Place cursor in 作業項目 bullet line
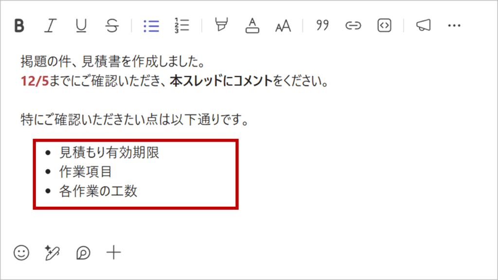The image size is (498, 280). [x=86, y=172]
